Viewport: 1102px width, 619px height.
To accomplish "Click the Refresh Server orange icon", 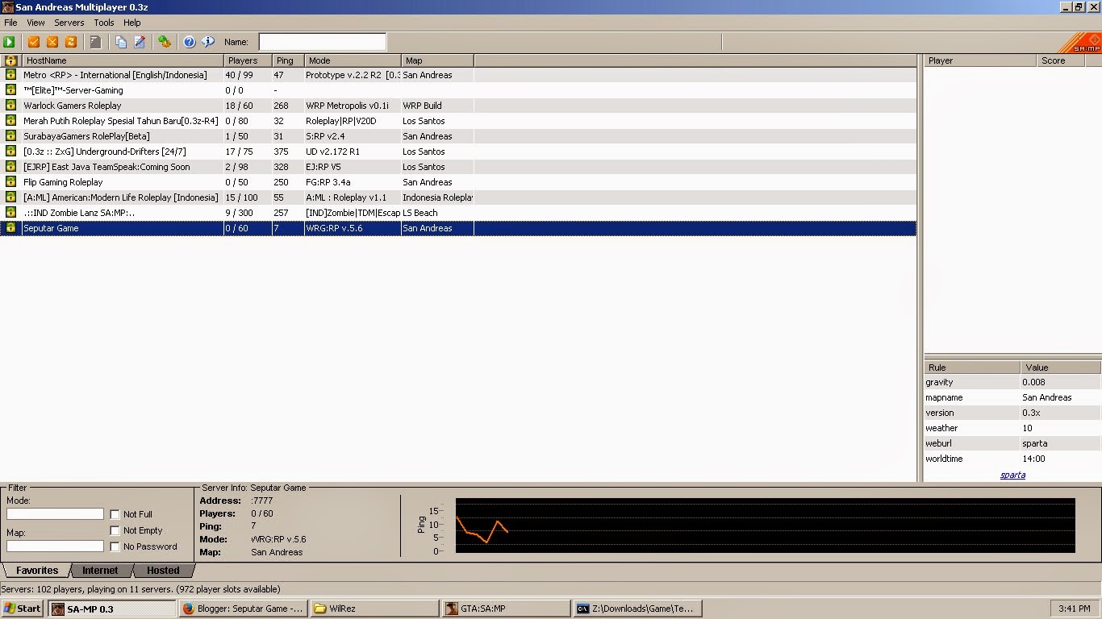I will tap(71, 42).
